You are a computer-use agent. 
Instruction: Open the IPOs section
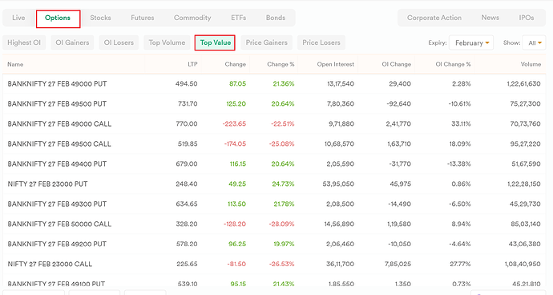coord(527,18)
